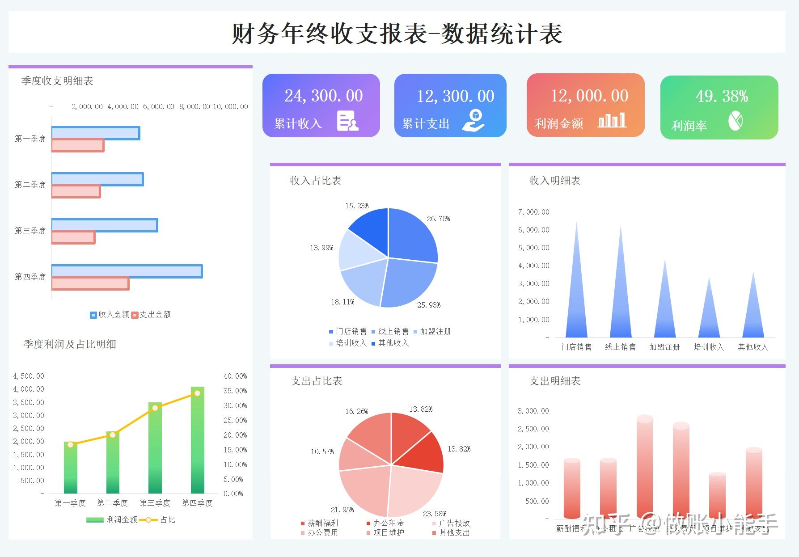Click the 第一季度 blue income bar
This screenshot has height=557, width=799.
coord(96,133)
